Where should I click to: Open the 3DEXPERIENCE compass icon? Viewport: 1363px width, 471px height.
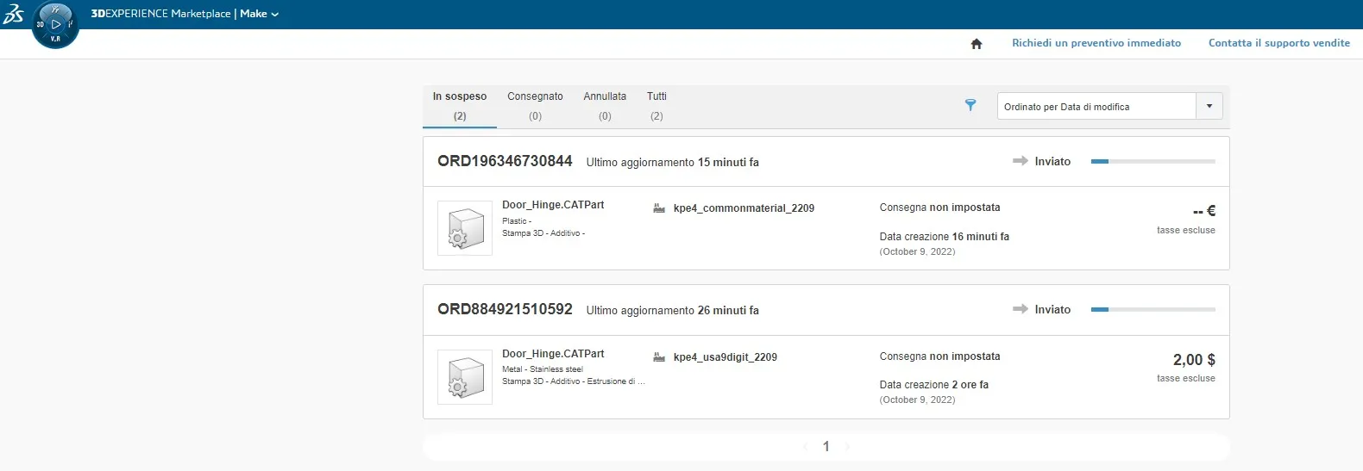click(x=55, y=25)
